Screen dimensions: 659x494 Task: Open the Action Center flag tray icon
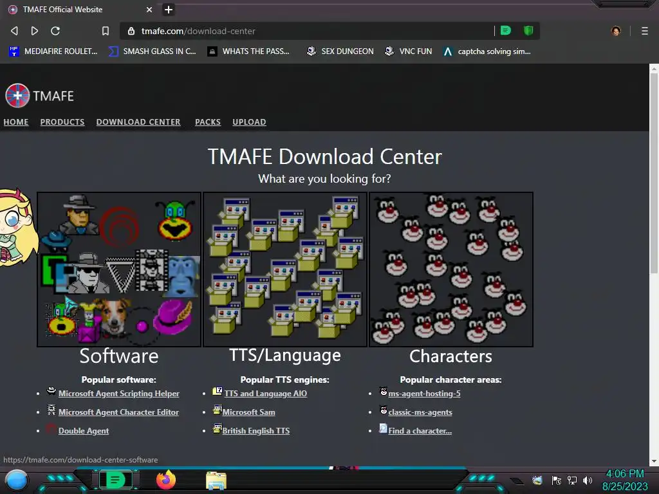coord(557,480)
